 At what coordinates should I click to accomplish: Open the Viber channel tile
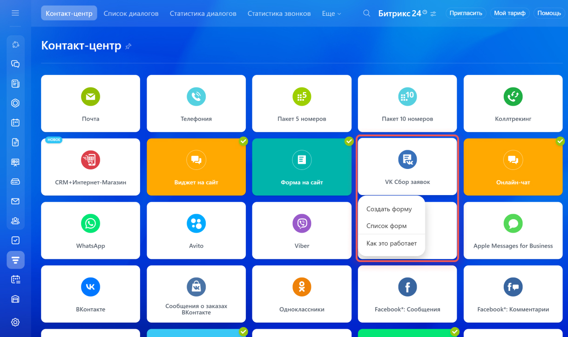click(302, 230)
